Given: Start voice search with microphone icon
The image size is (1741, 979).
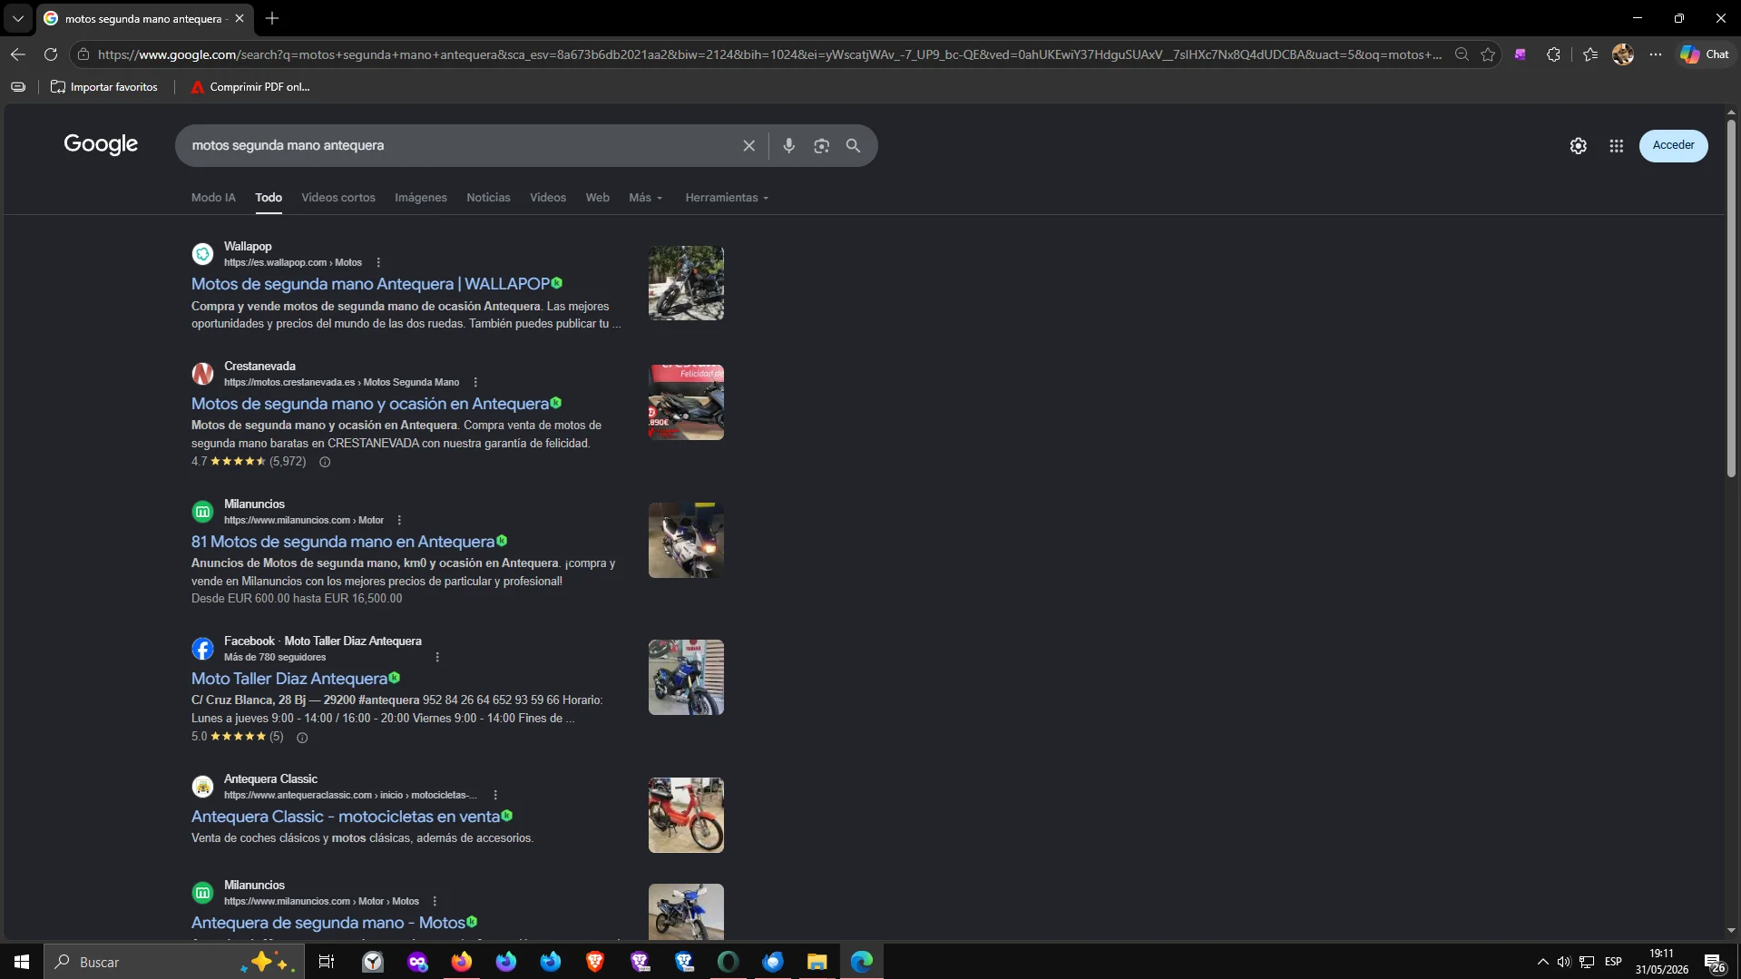Looking at the screenshot, I should pyautogui.click(x=789, y=146).
